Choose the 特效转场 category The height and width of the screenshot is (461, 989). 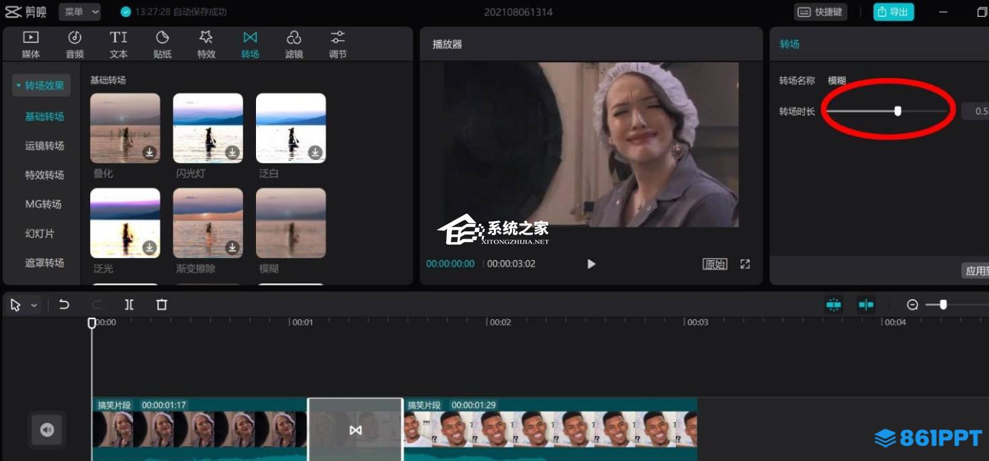[44, 175]
